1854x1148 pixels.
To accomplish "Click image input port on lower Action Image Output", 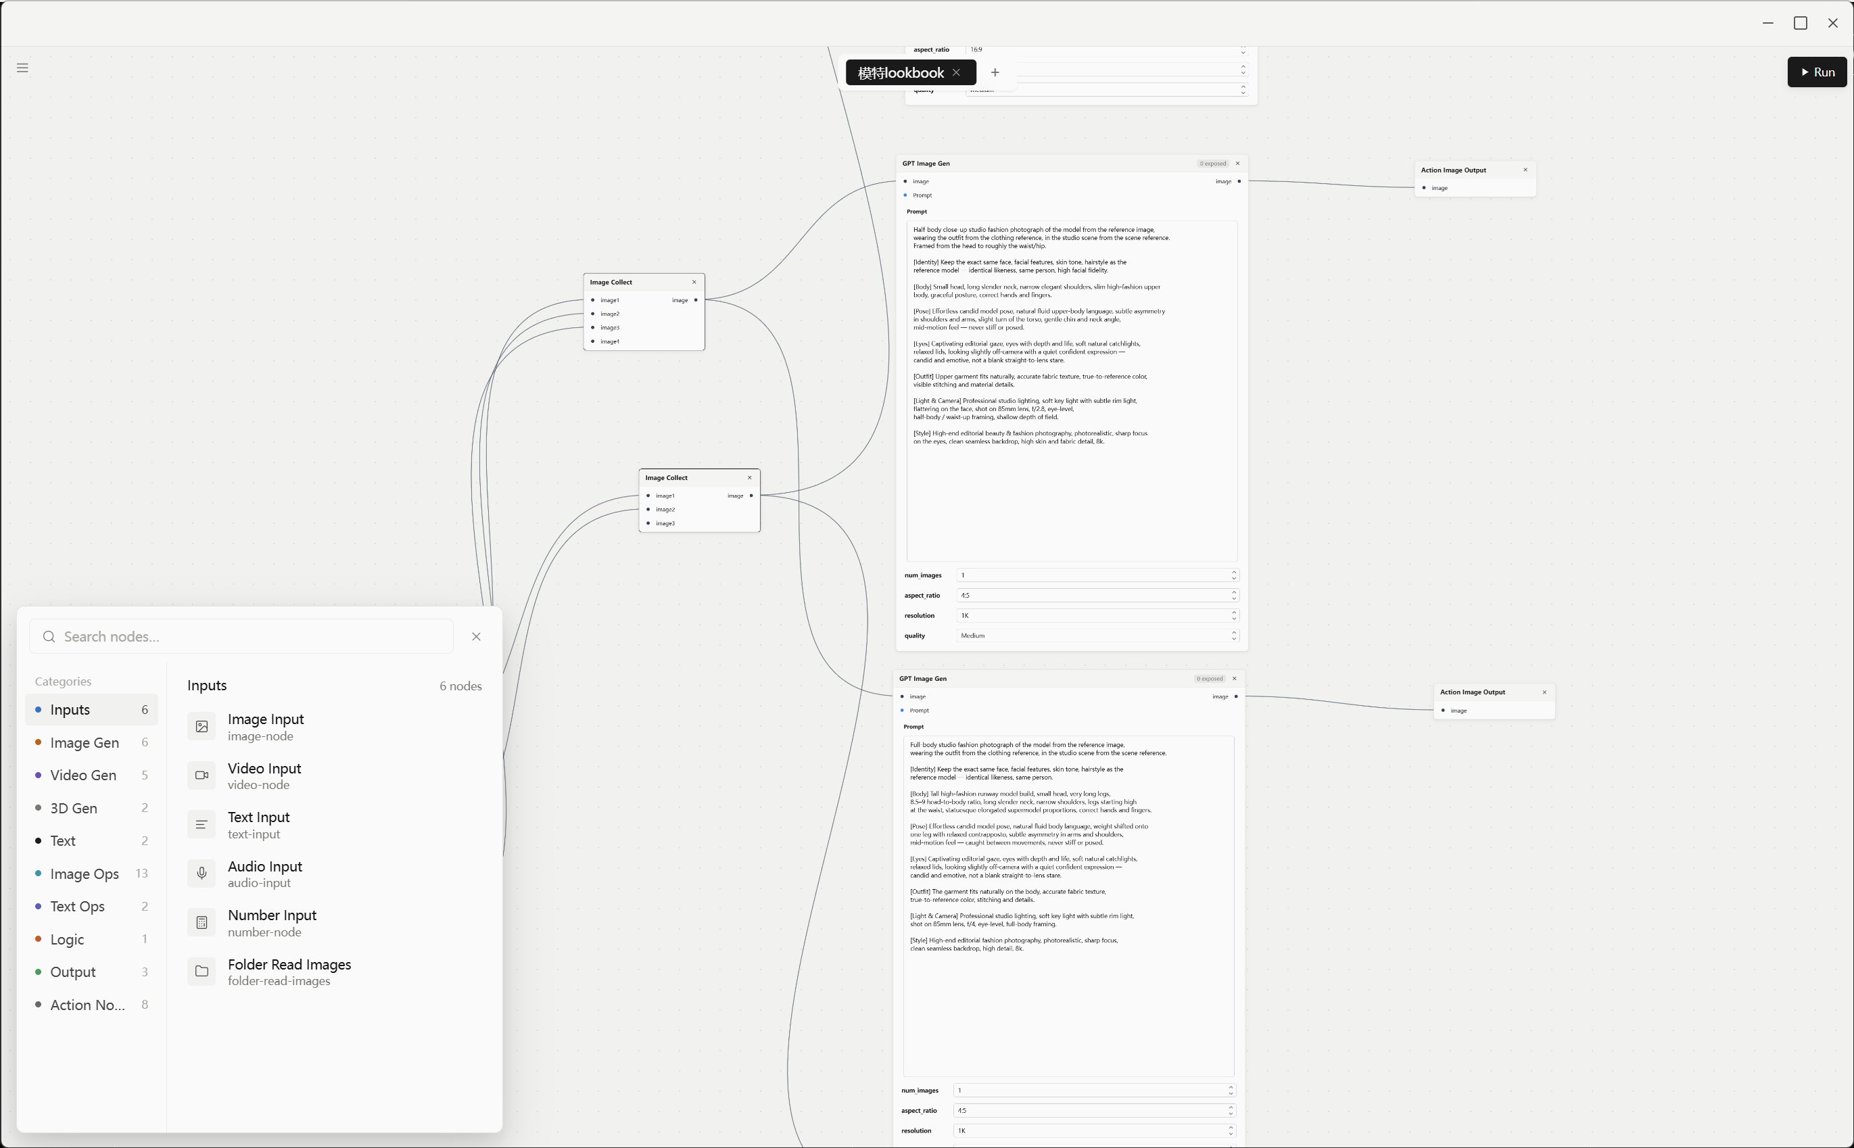I will click(1442, 710).
